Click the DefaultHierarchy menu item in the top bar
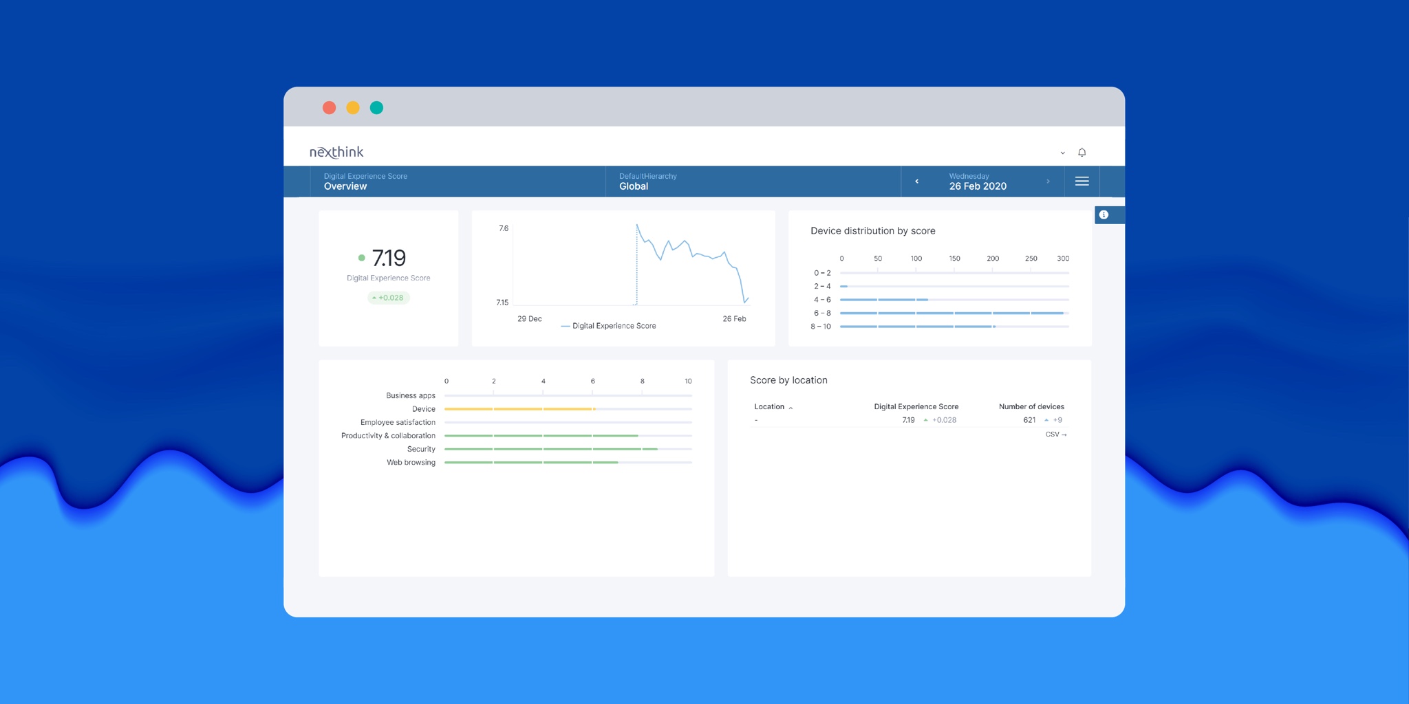 pos(647,176)
